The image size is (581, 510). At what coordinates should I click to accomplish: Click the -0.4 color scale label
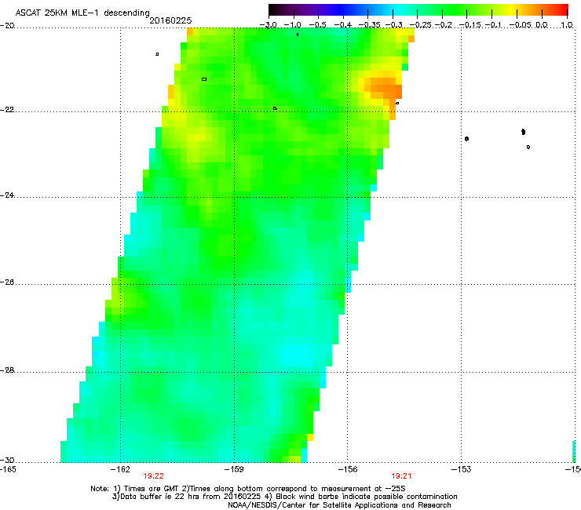(343, 25)
